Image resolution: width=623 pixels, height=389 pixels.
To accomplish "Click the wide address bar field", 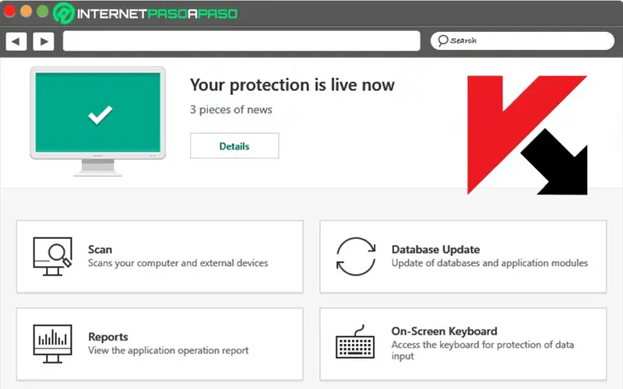I will (241, 41).
